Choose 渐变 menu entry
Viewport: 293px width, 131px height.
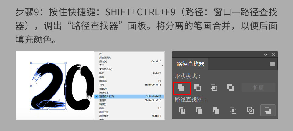129,73
